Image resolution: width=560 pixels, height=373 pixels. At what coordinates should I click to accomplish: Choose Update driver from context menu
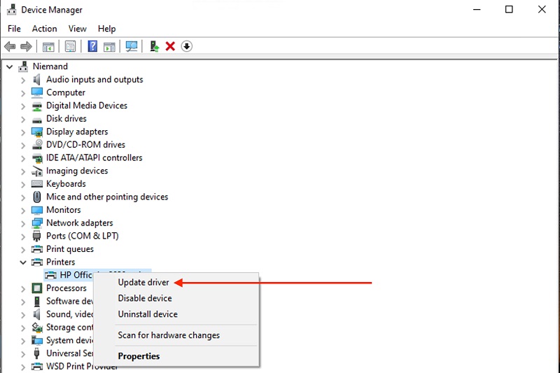click(143, 283)
